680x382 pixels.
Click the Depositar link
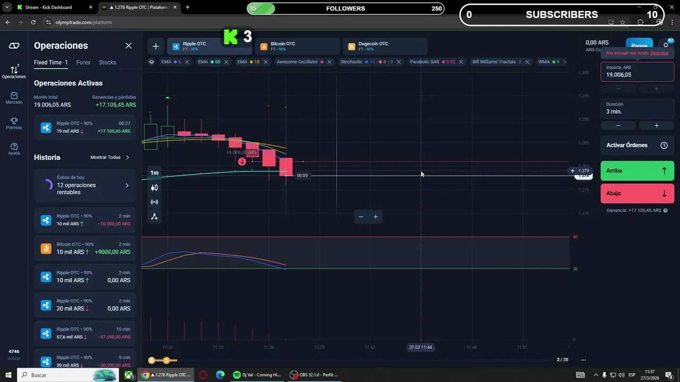pyautogui.click(x=659, y=53)
